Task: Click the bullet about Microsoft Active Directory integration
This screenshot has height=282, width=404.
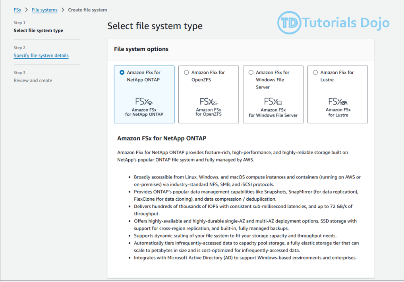Action: click(x=245, y=258)
